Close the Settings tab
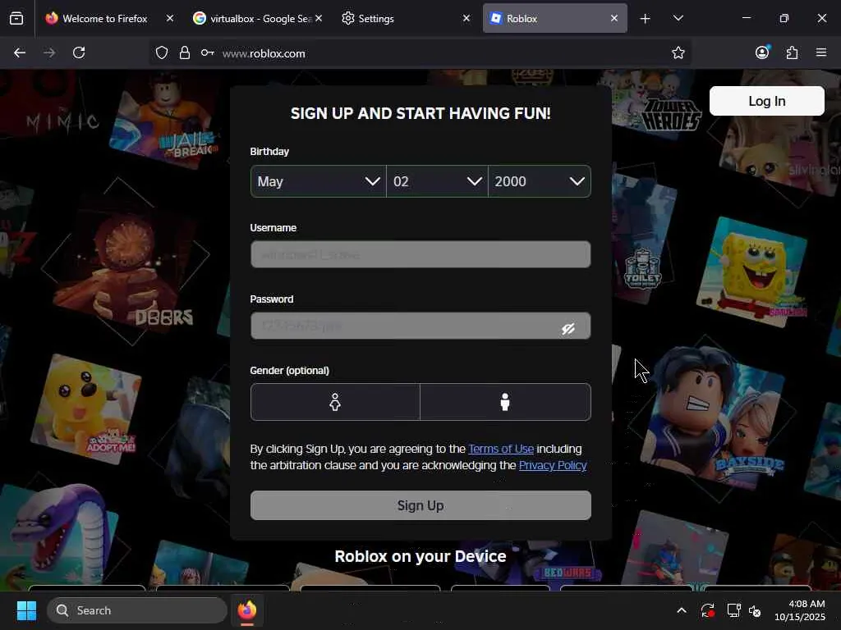Viewport: 841px width, 630px height. click(466, 18)
